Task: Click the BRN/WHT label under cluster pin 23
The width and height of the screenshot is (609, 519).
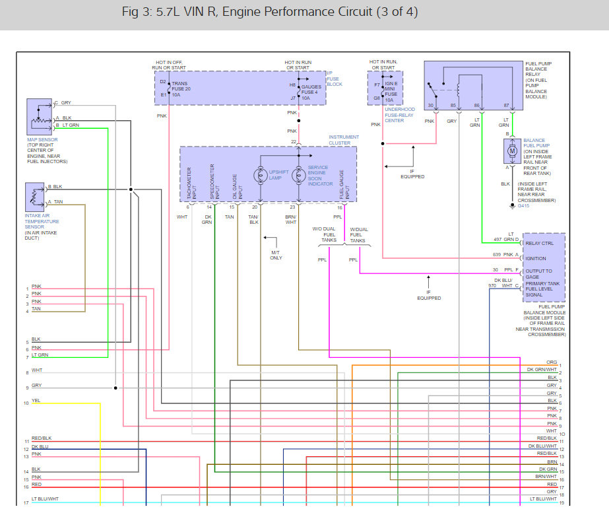Action: (x=291, y=220)
